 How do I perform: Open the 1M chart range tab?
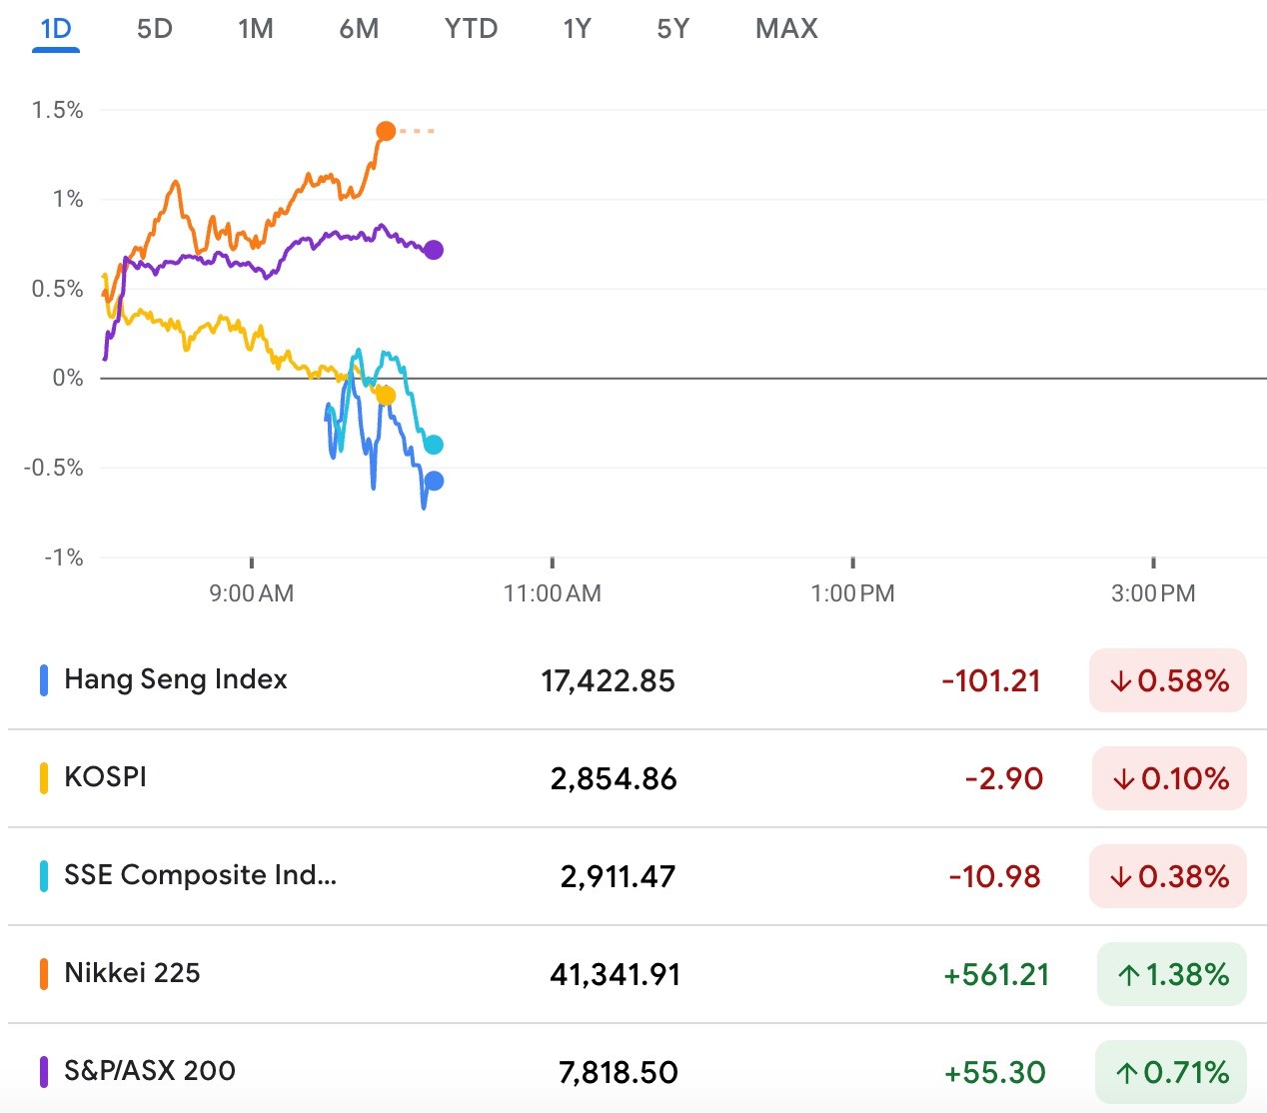pyautogui.click(x=256, y=29)
